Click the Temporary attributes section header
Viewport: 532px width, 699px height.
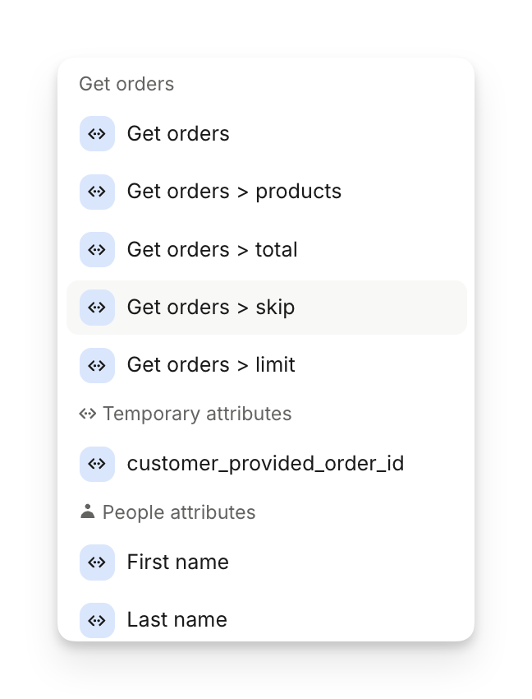(197, 414)
